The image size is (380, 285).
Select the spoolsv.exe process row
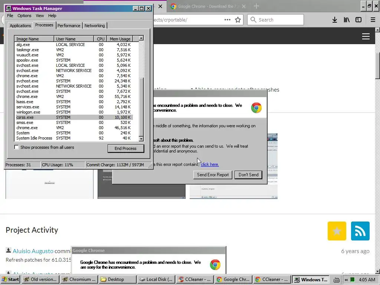click(74, 60)
